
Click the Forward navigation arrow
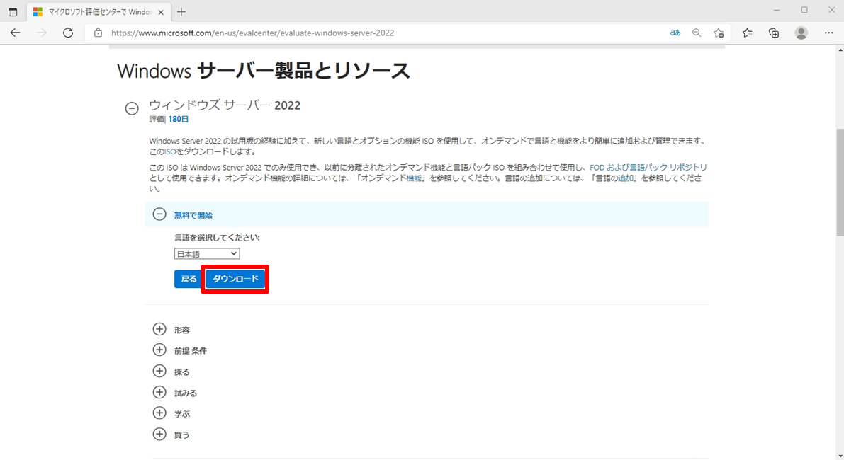pos(41,33)
